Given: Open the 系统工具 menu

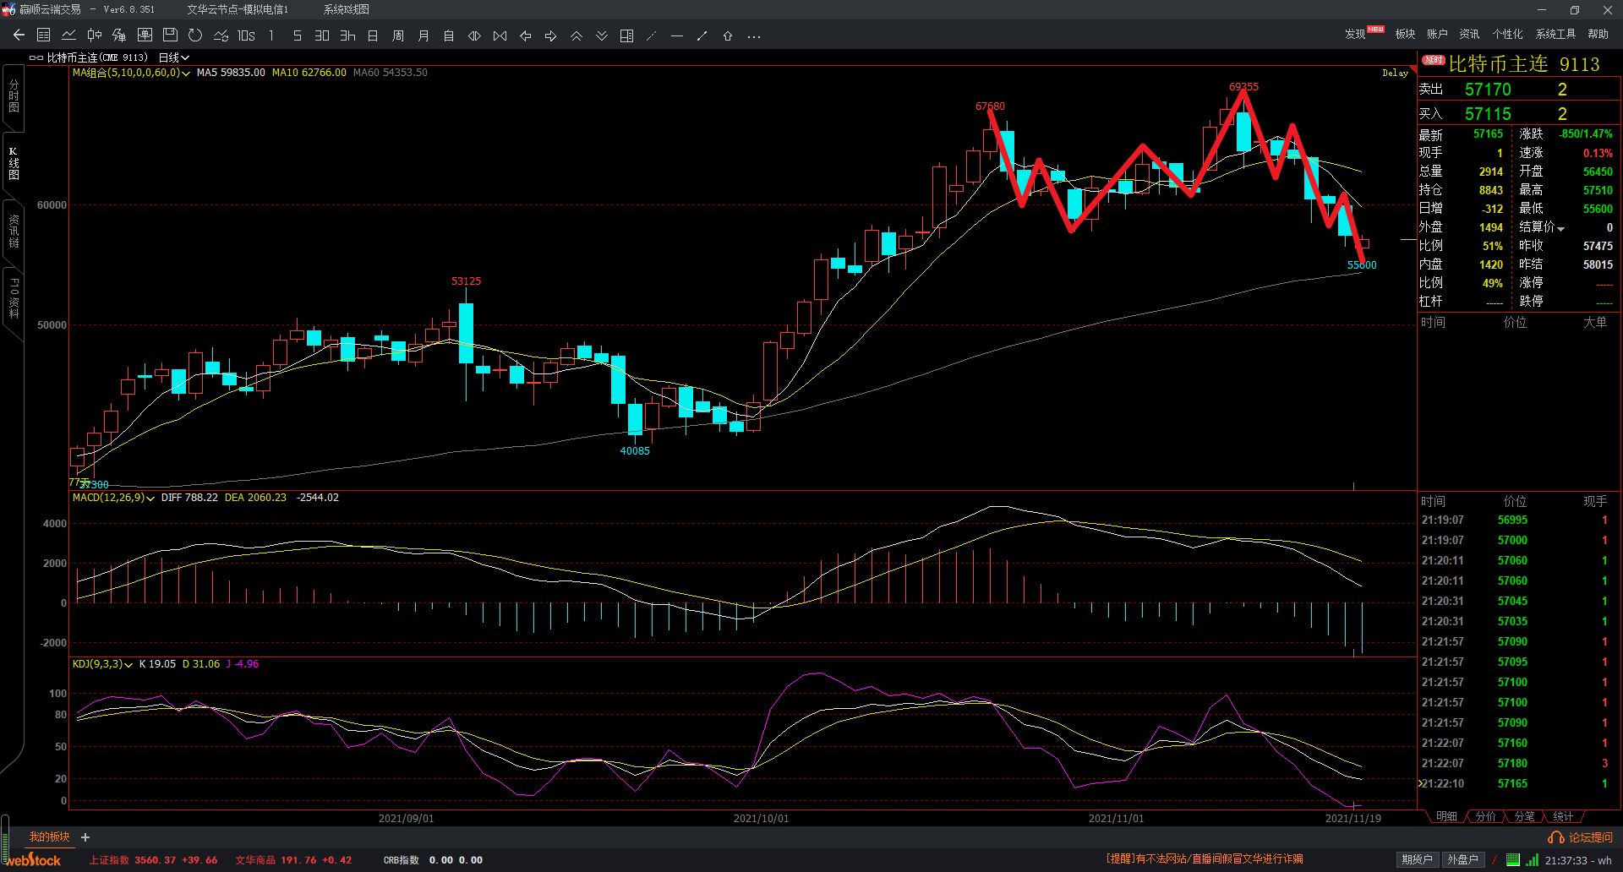Looking at the screenshot, I should pyautogui.click(x=1555, y=34).
